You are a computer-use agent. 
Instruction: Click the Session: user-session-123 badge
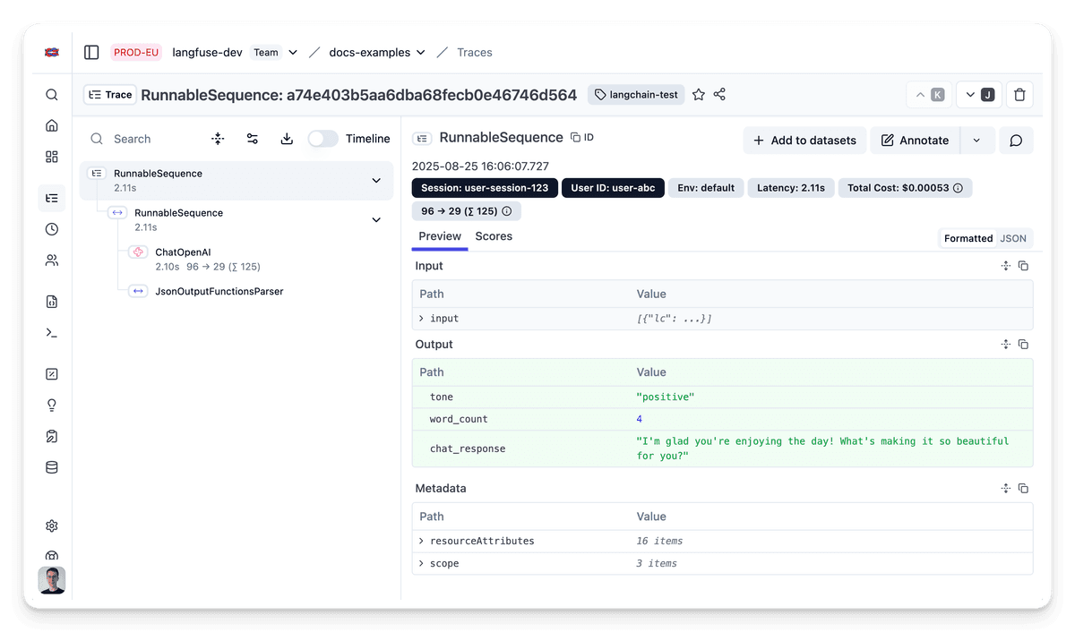[x=485, y=188]
